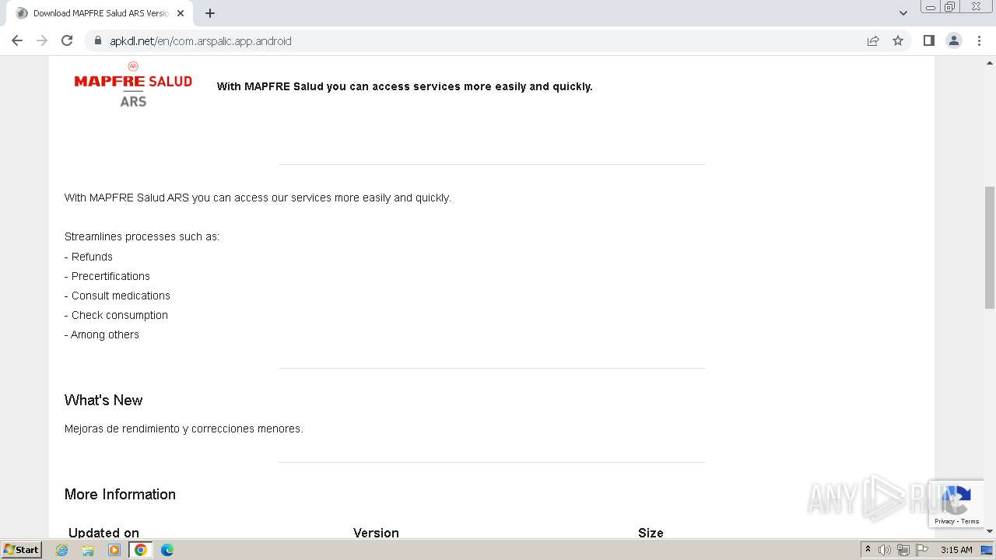
Task: Open the Windows Start menu
Action: (x=21, y=550)
